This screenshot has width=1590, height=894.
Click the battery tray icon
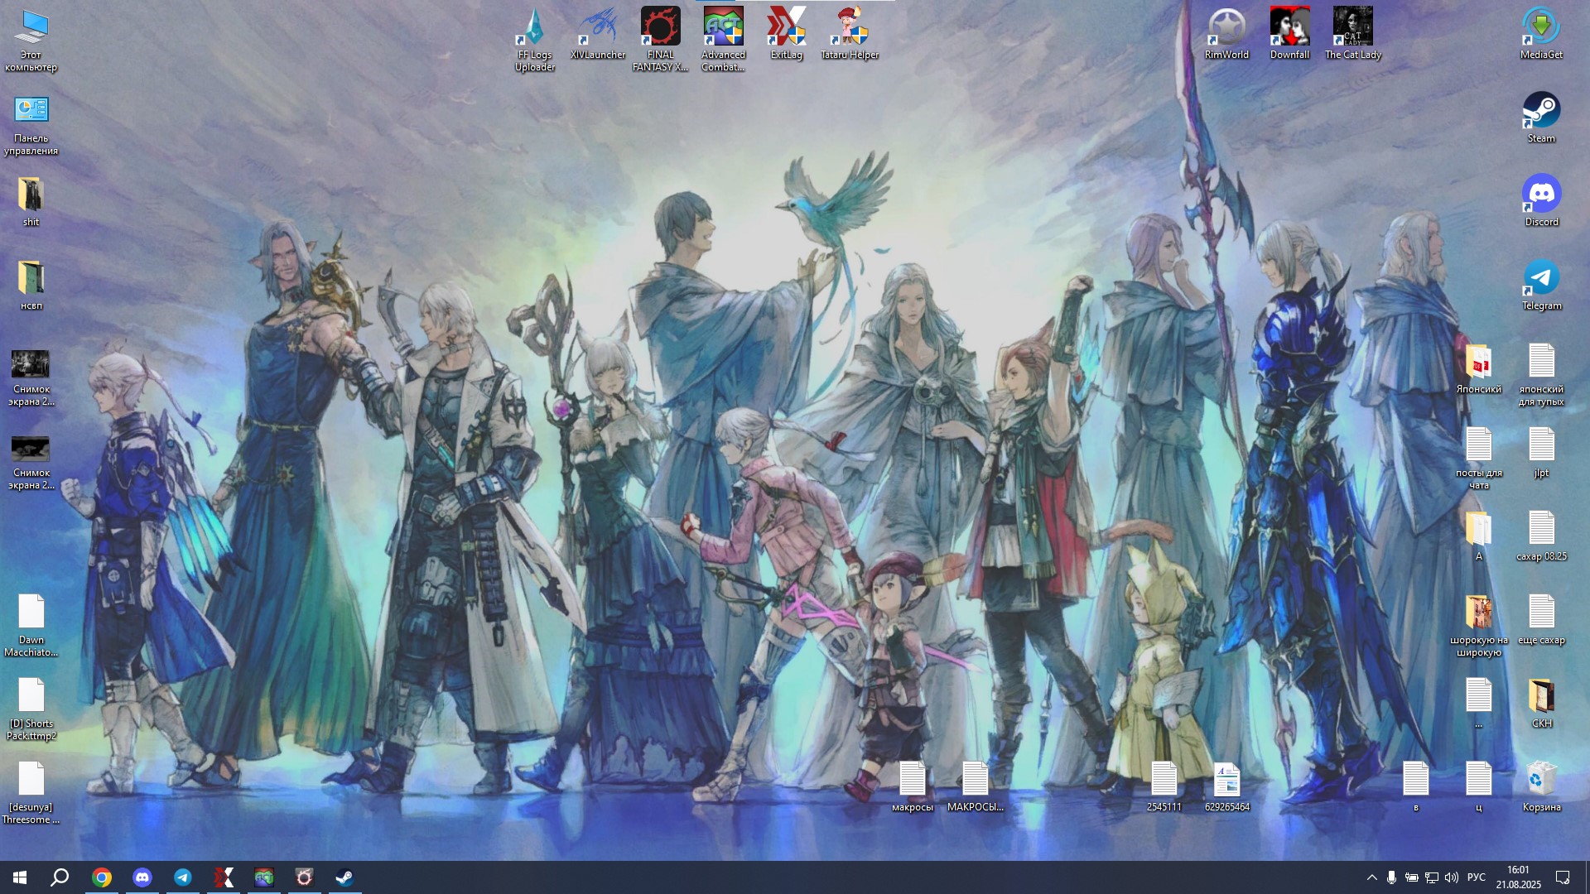click(x=1412, y=877)
